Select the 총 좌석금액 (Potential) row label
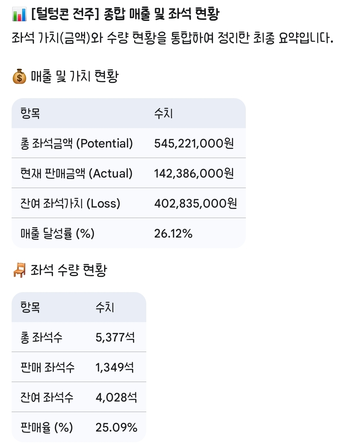 point(77,143)
